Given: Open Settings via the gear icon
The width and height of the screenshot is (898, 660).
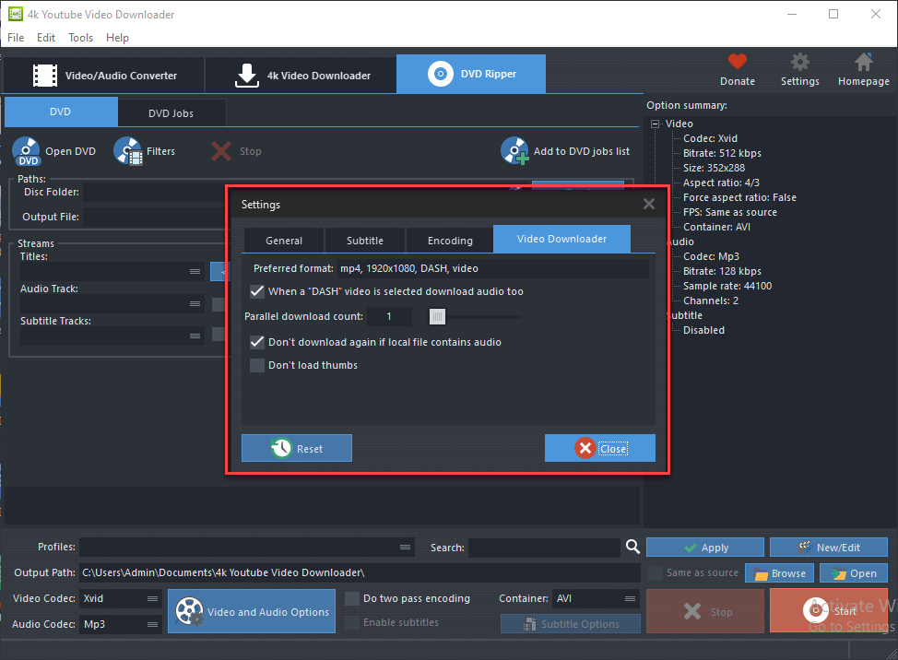Looking at the screenshot, I should click(799, 62).
